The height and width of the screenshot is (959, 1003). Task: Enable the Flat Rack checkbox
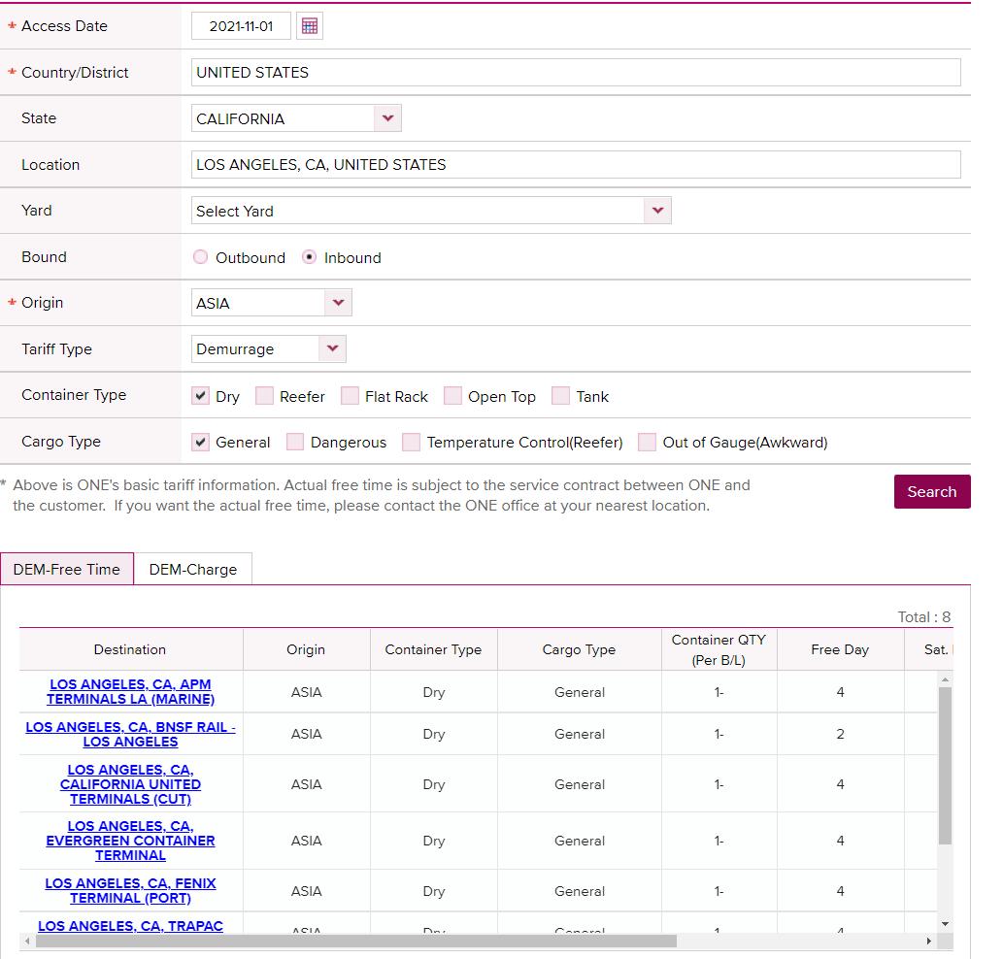(x=350, y=396)
